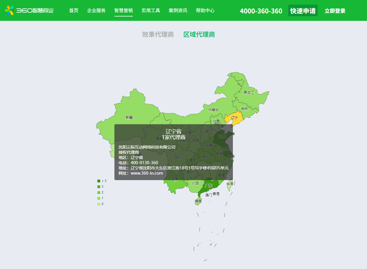Select 广西 region on the map
The width and height of the screenshot is (367, 269).
196,183
